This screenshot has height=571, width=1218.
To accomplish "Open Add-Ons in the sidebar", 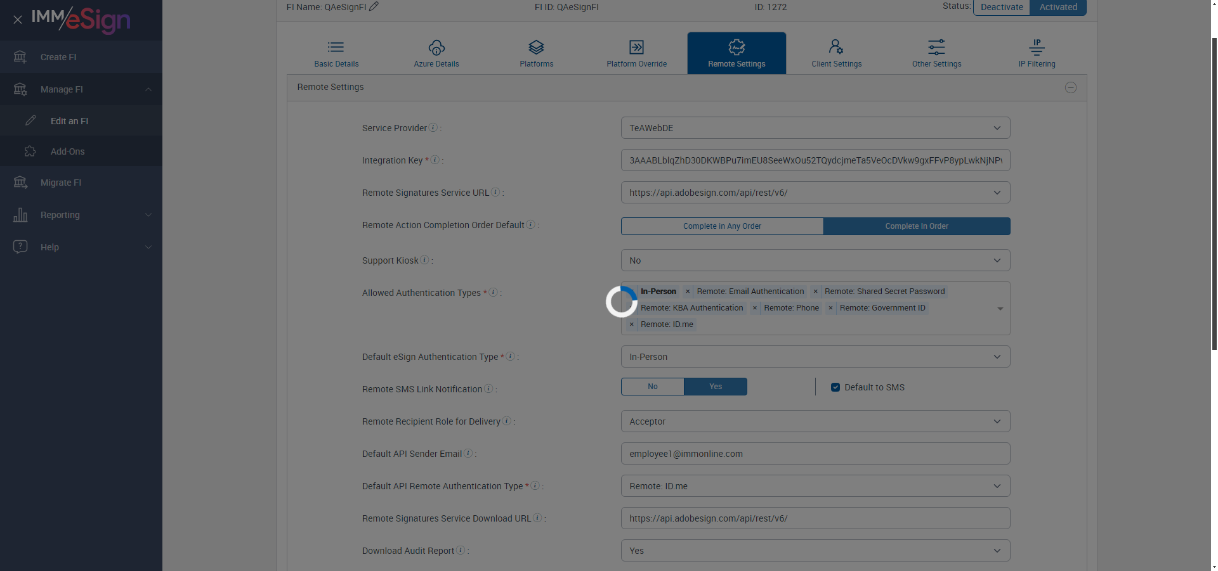I will click(x=81, y=151).
